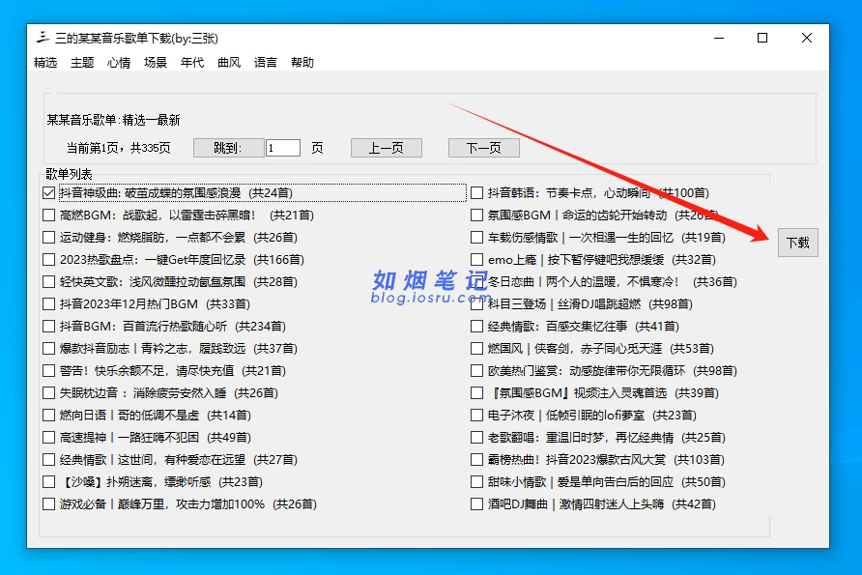
Task: Click the 跳到 jump button
Action: tap(228, 148)
